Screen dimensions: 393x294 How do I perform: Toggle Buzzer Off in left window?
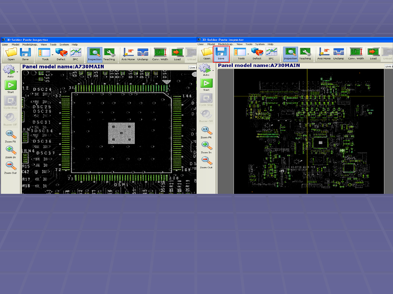[x=10, y=120]
